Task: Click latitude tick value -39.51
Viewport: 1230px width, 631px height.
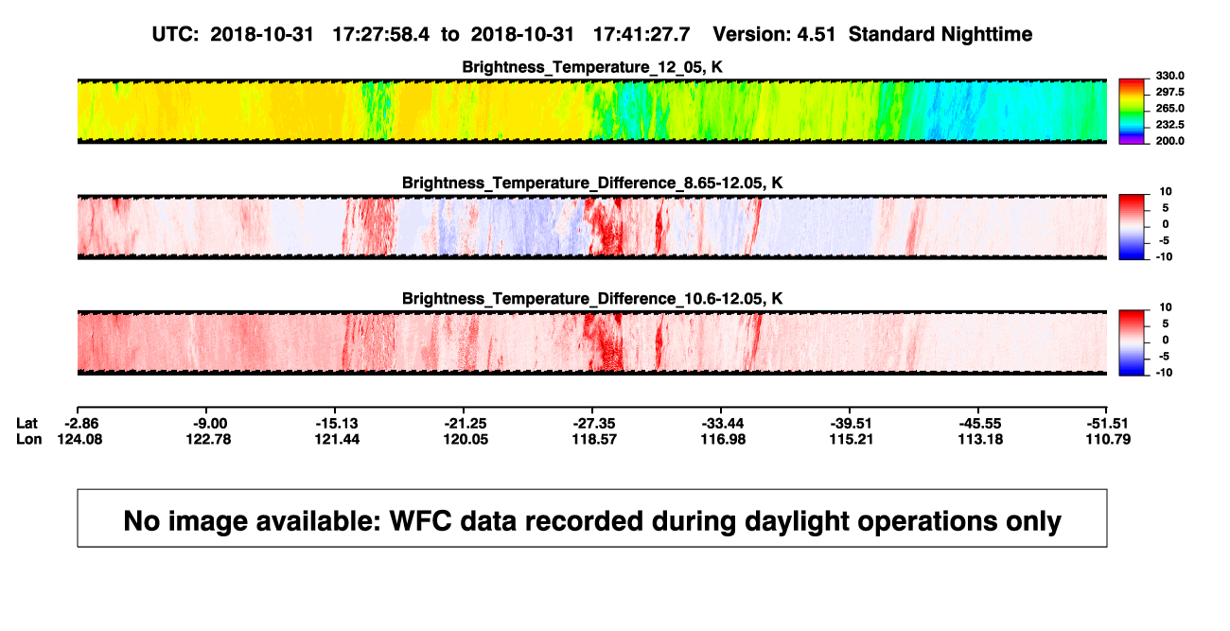Action: click(x=852, y=424)
